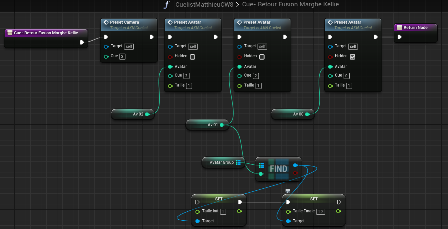Click the Cue value 0 field
Screen dimensions: 448x229
[x=347, y=76]
